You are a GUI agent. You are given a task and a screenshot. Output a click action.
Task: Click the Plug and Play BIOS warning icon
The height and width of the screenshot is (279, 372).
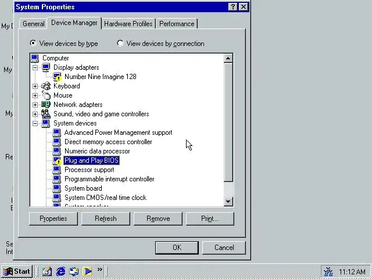point(57,160)
